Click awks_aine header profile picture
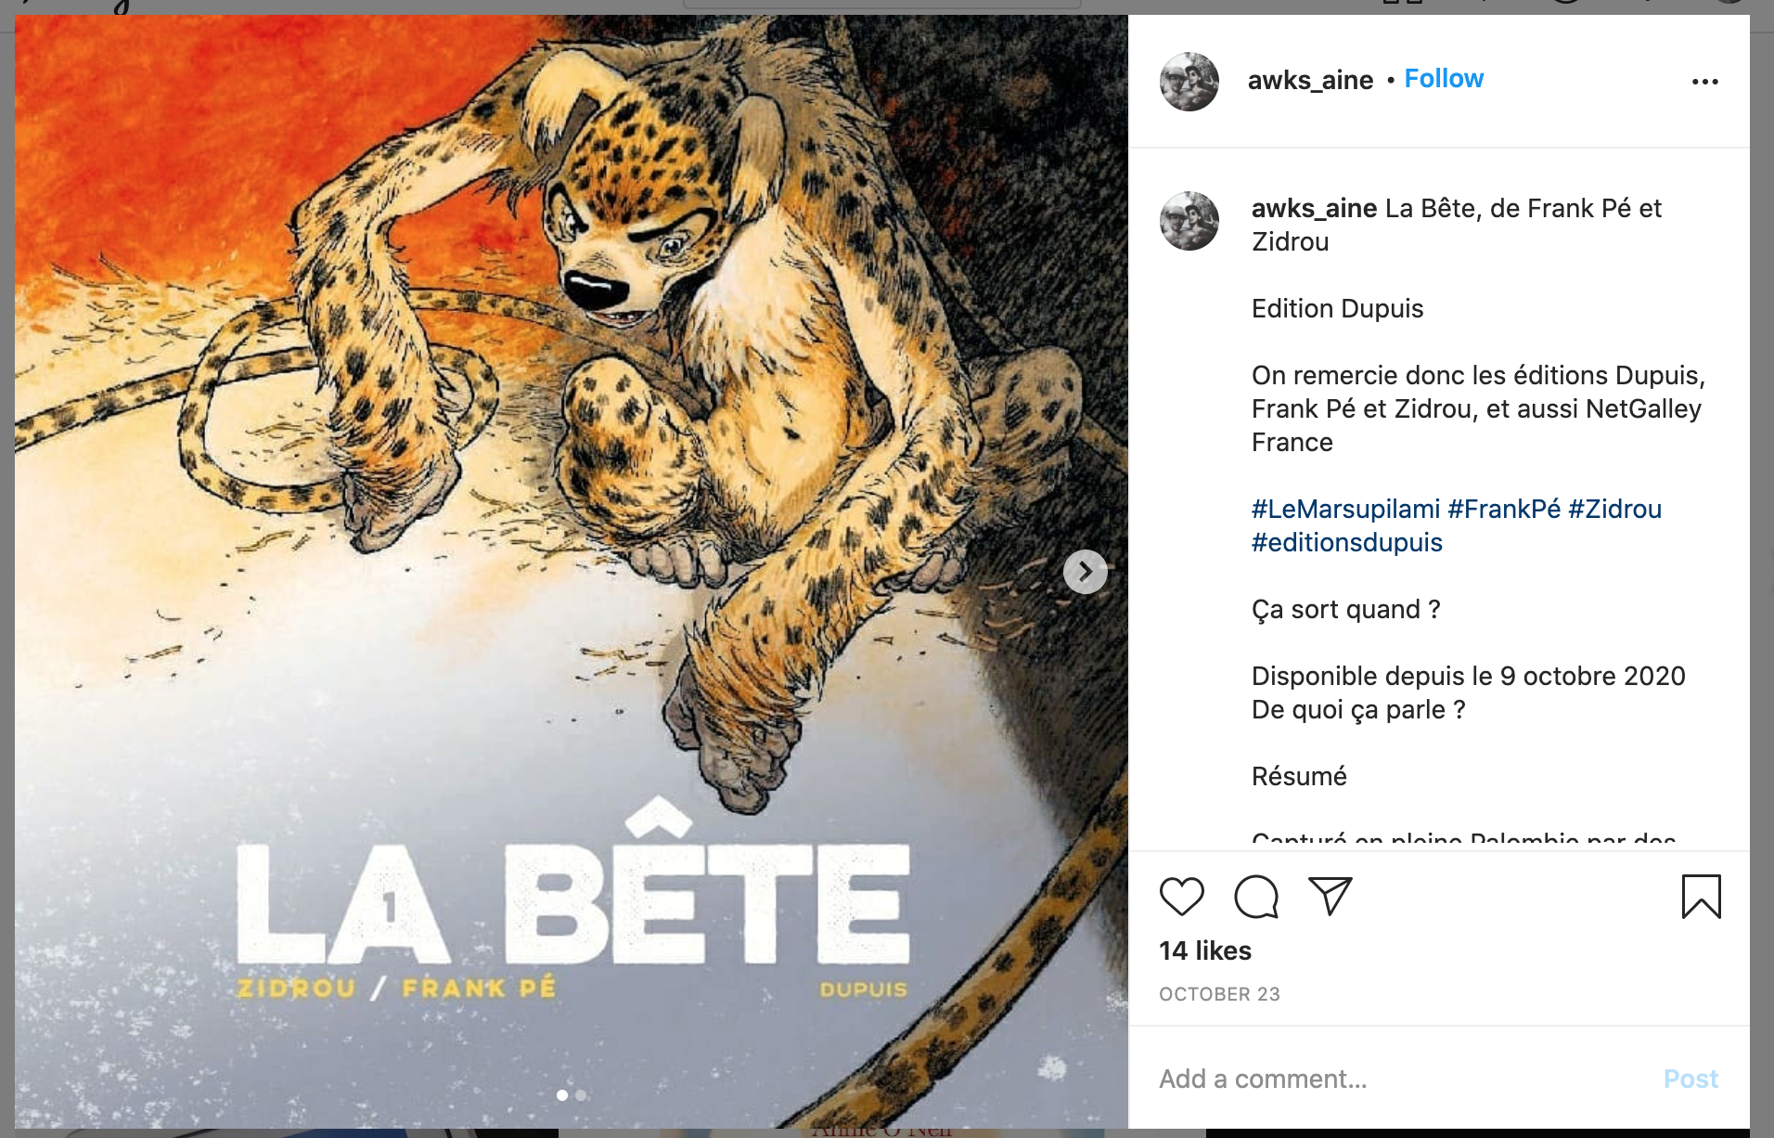 coord(1189,82)
